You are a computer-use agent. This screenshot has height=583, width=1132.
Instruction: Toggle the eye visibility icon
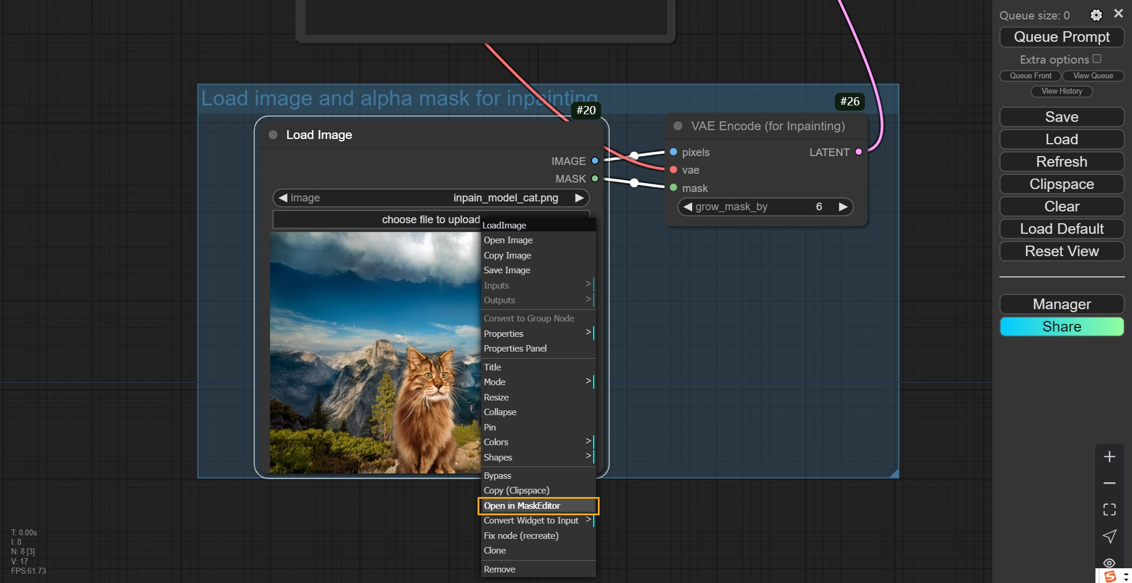tap(1109, 562)
